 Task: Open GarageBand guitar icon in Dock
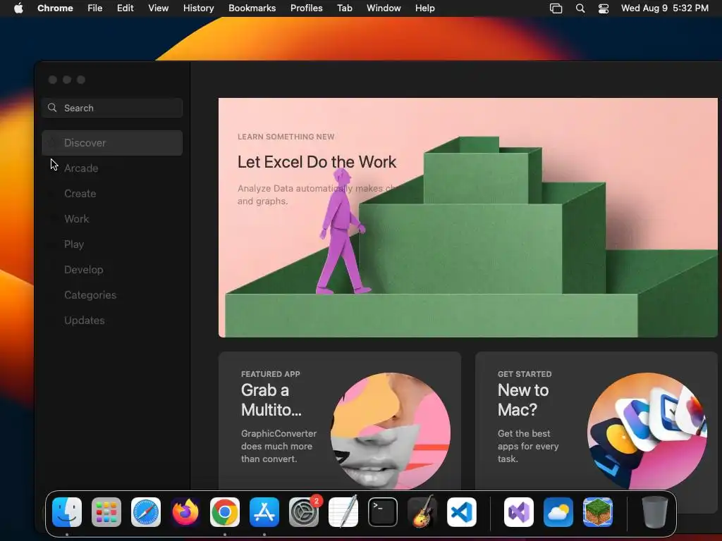(x=422, y=512)
